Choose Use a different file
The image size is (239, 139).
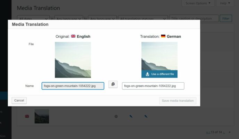159,74
